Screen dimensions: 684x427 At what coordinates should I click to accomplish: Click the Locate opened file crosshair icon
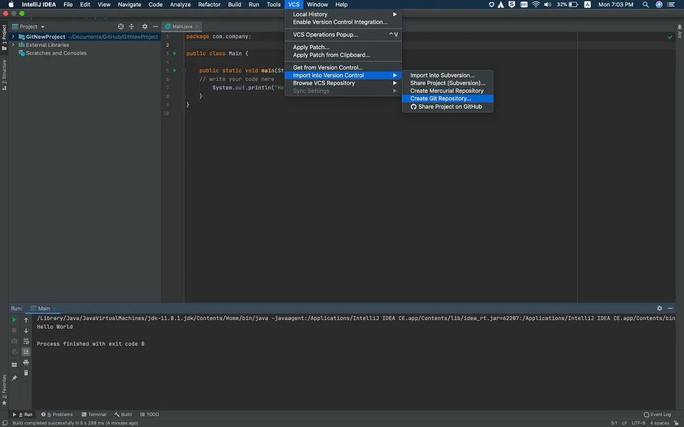click(x=121, y=27)
